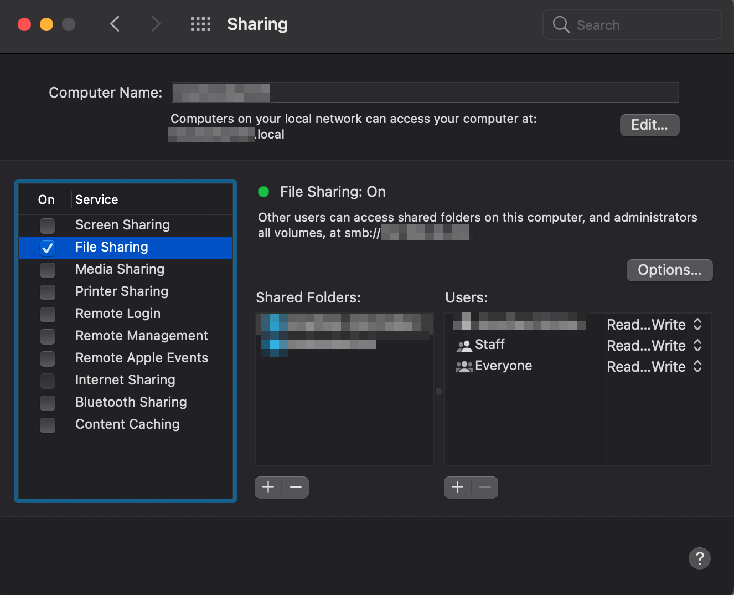Screen dimensions: 734x595
Task: Remove selected shared folder with minus button
Action: point(296,487)
